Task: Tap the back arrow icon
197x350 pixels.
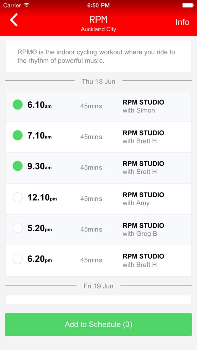Action: (x=14, y=20)
